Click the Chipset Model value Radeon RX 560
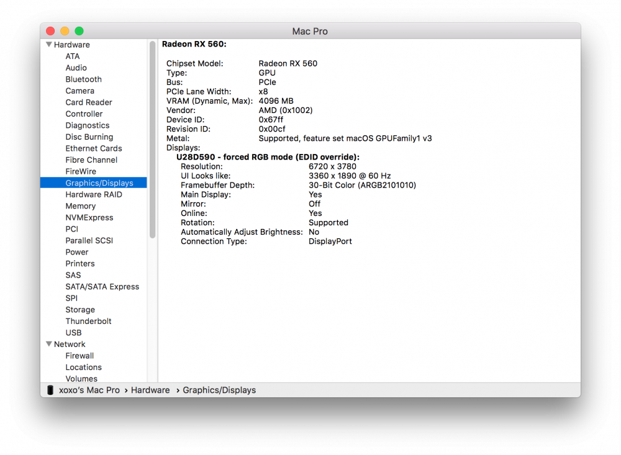The image size is (621, 455). pyautogui.click(x=288, y=63)
